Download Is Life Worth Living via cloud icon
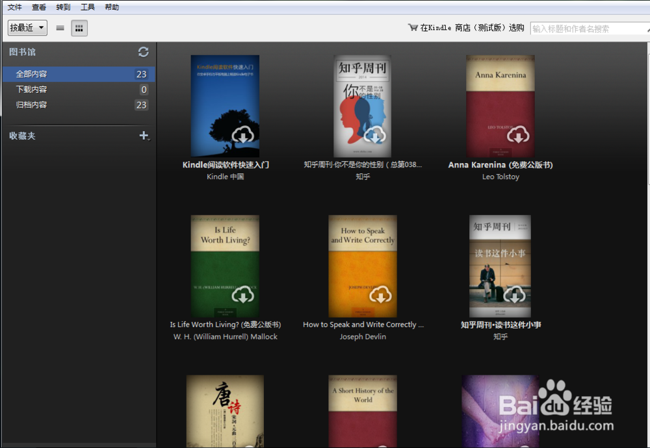 (x=243, y=295)
